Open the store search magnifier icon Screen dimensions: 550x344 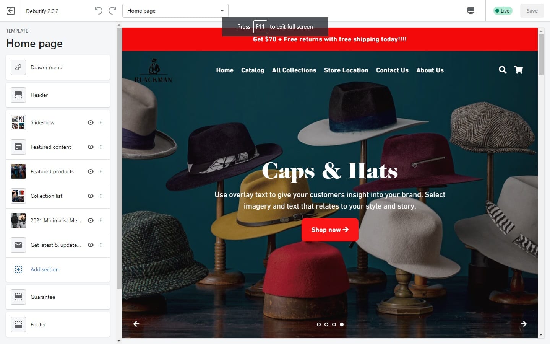click(x=503, y=70)
